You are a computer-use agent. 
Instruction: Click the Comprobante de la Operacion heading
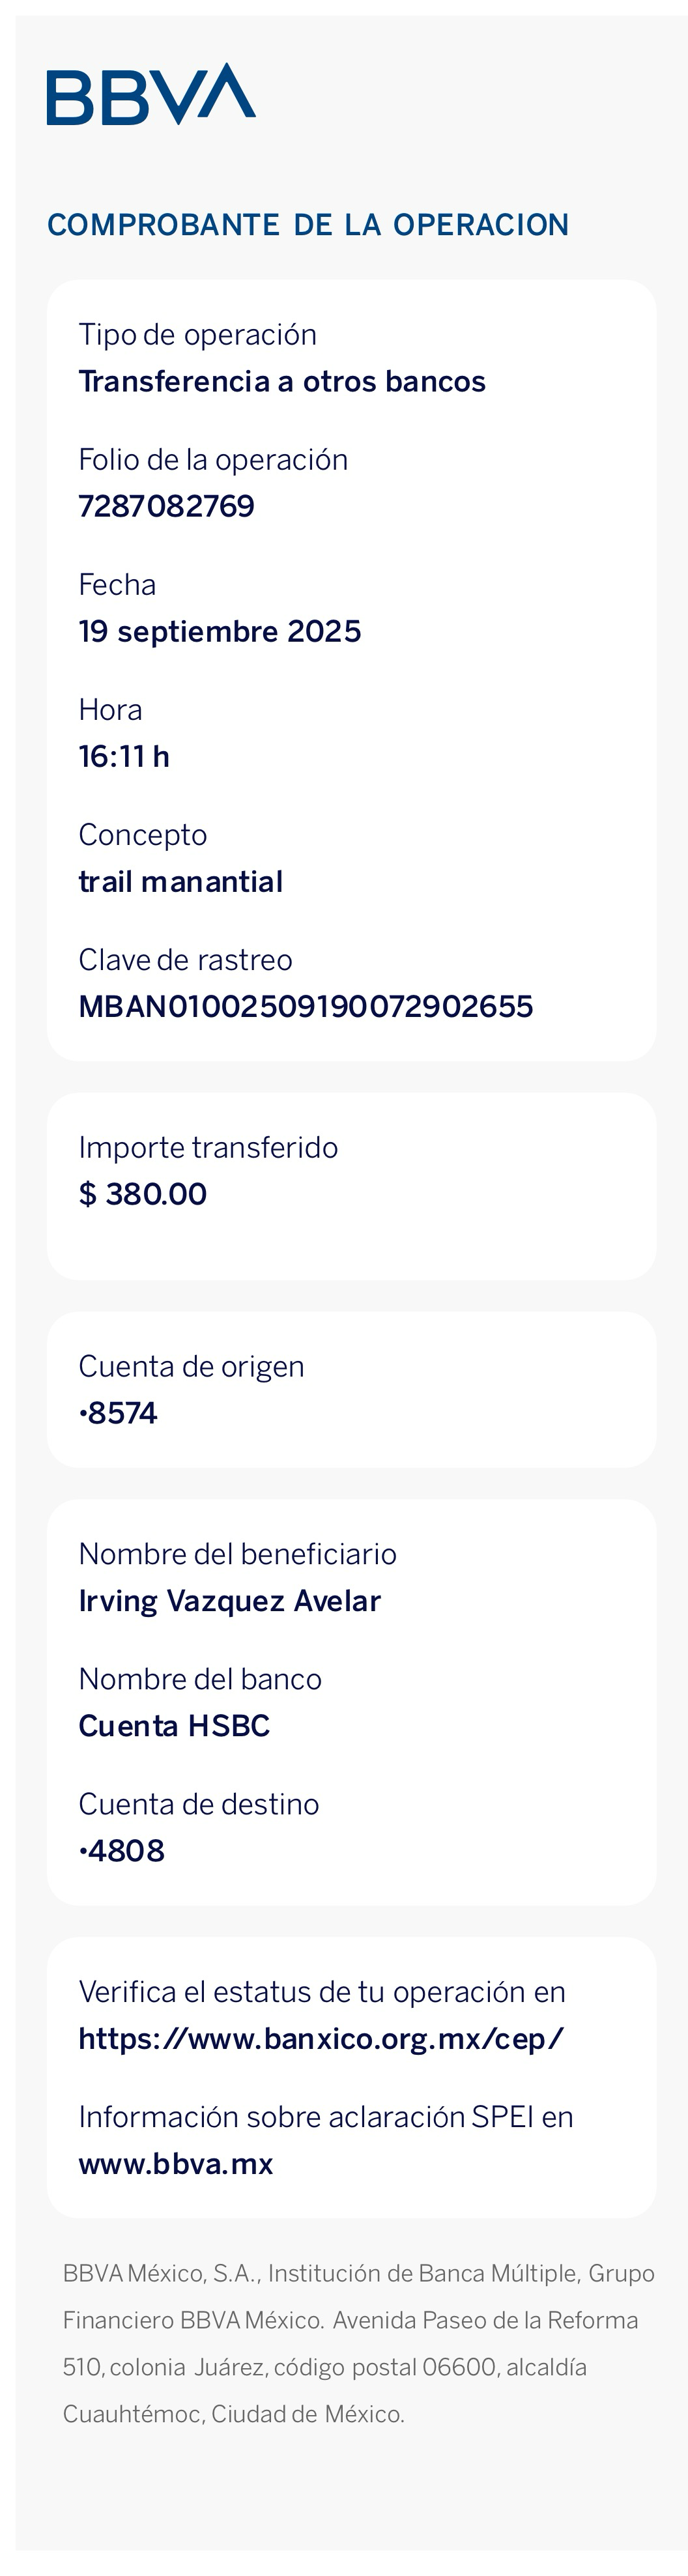coord(308,225)
